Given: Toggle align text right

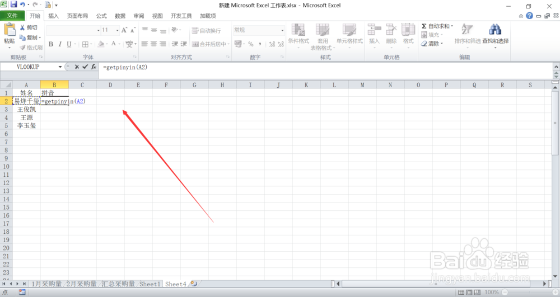Looking at the screenshot, I should pyautogui.click(x=162, y=44).
